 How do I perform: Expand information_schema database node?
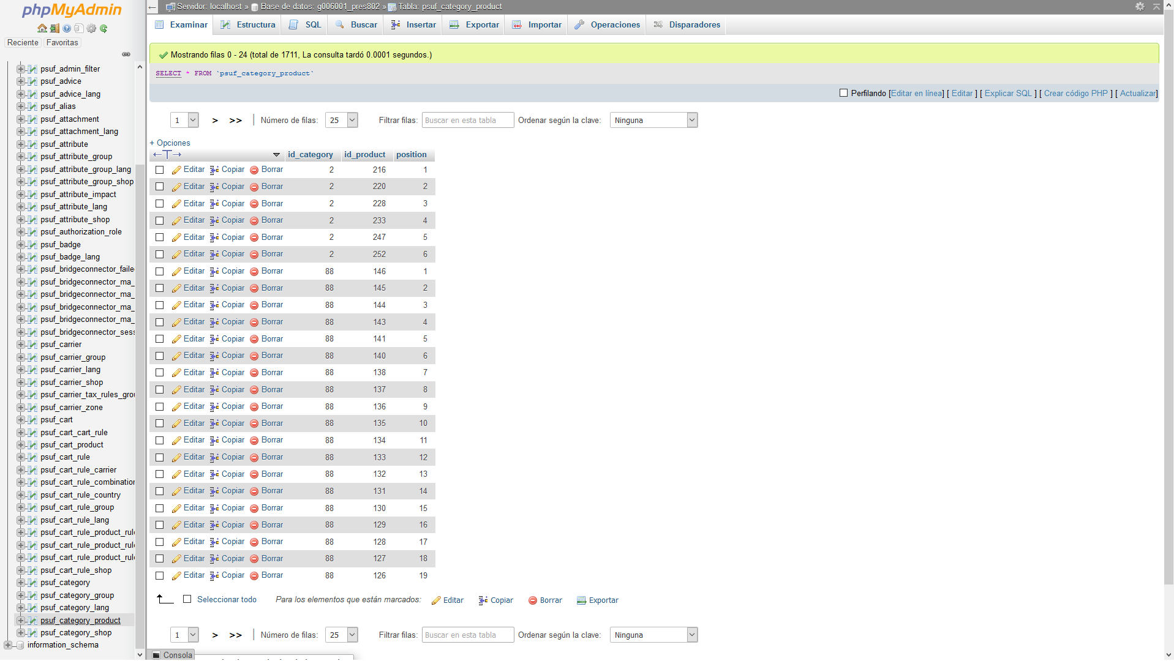[x=7, y=645]
